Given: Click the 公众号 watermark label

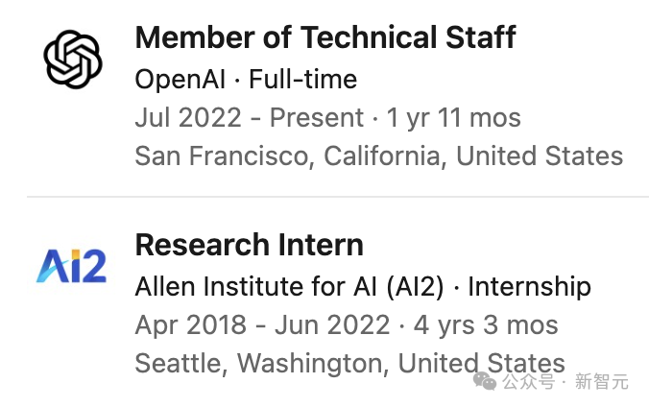Looking at the screenshot, I should point(529,381).
